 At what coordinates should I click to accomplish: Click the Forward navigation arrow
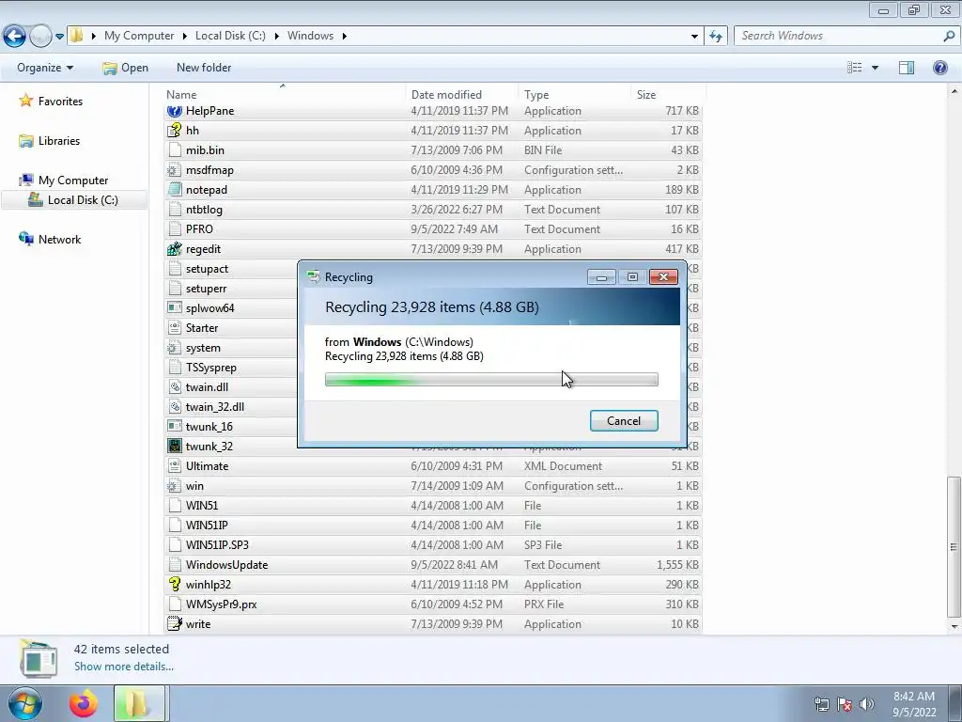40,37
